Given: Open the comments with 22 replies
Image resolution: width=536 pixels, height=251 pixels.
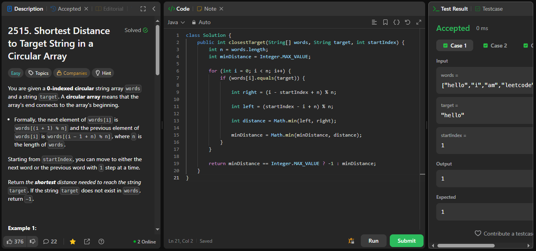Looking at the screenshot, I should (x=50, y=241).
